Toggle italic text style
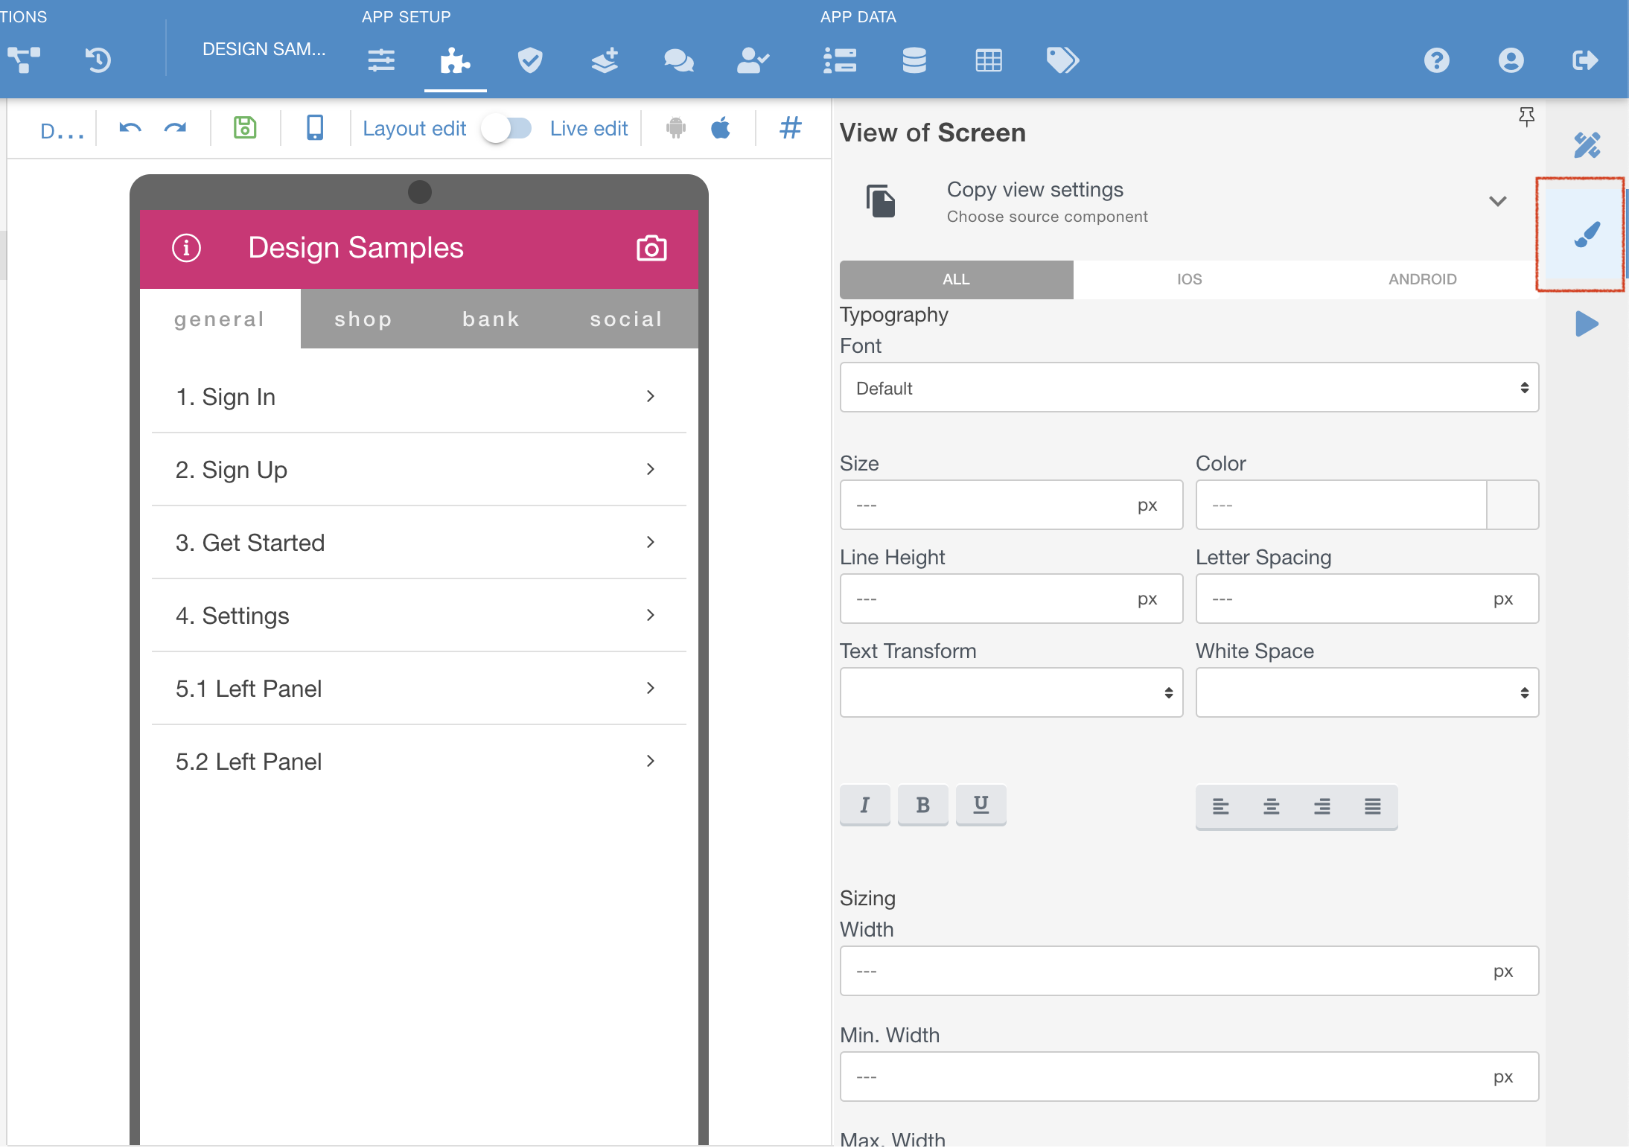 pos(864,805)
